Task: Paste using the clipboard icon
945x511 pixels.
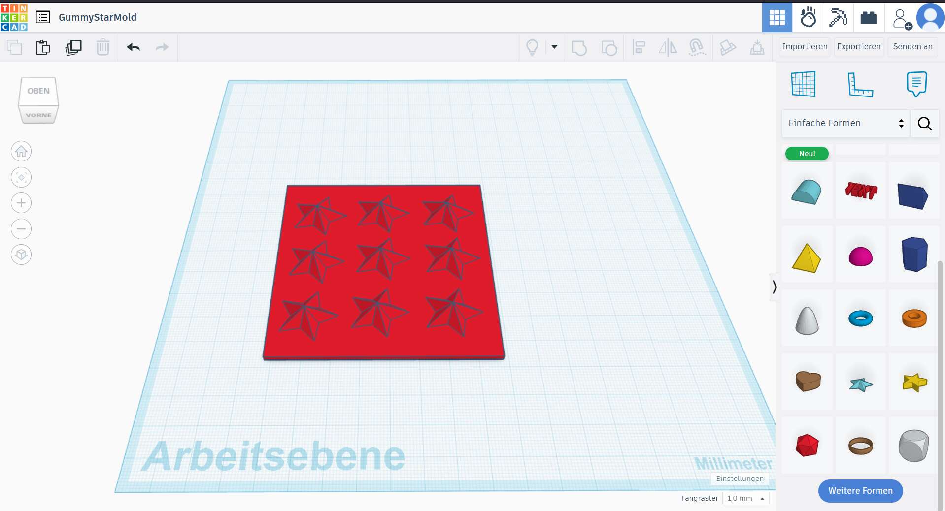Action: pyautogui.click(x=43, y=47)
